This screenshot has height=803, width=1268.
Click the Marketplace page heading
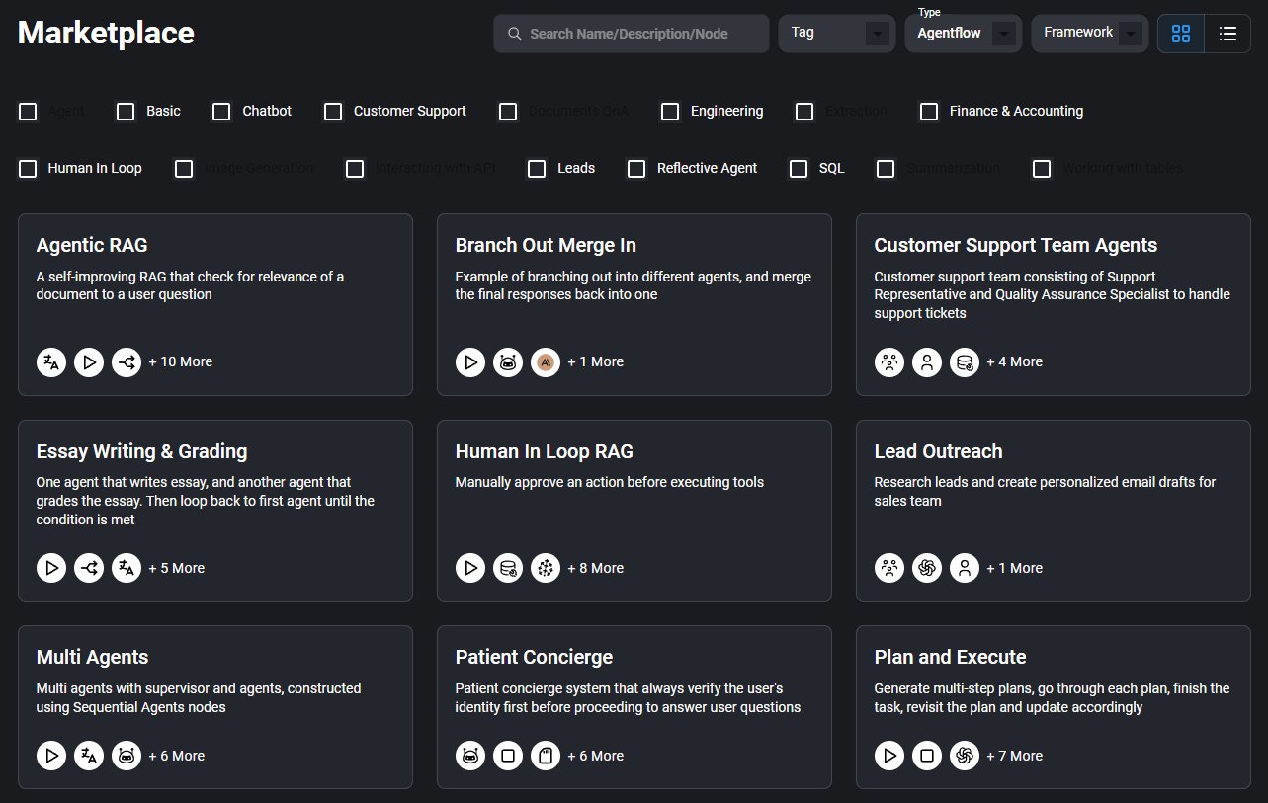106,34
